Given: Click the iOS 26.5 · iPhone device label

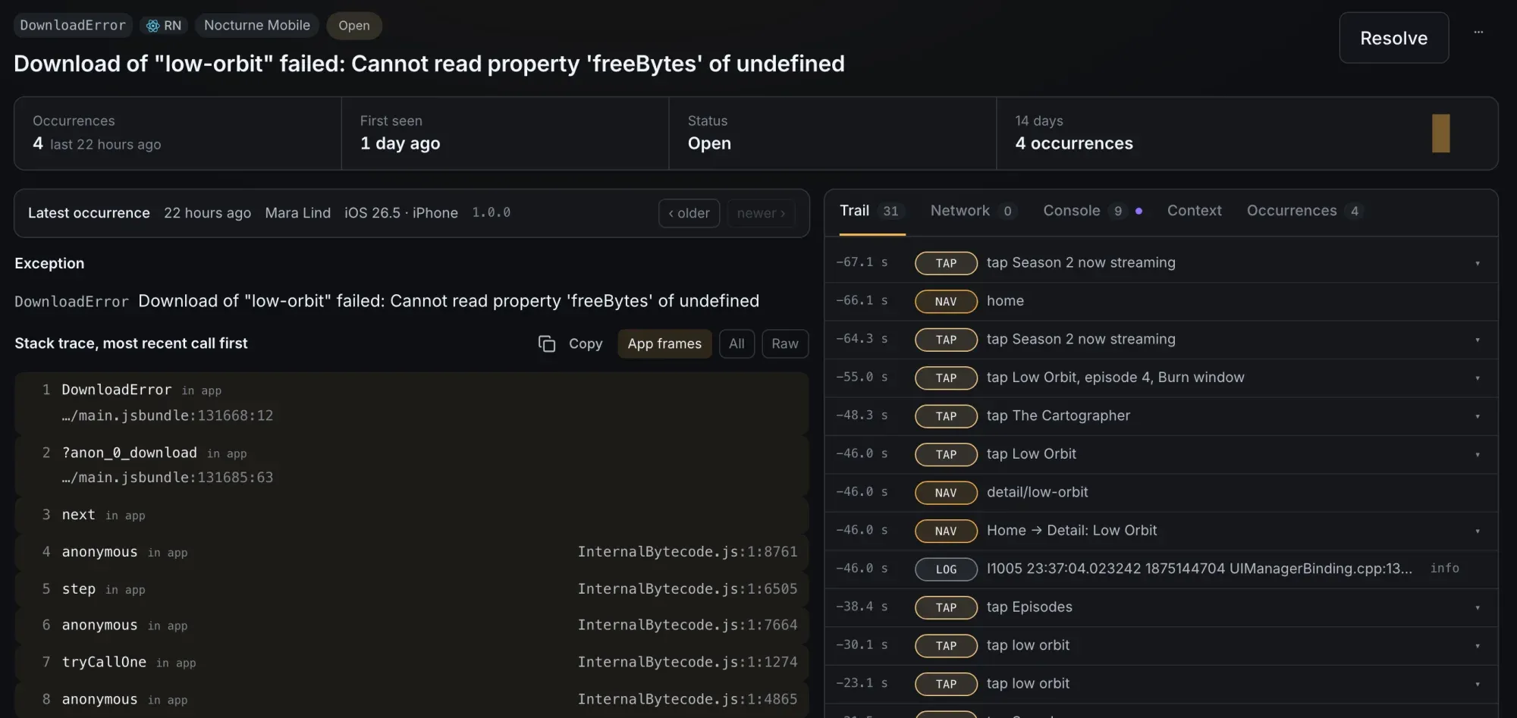Looking at the screenshot, I should click(x=401, y=214).
